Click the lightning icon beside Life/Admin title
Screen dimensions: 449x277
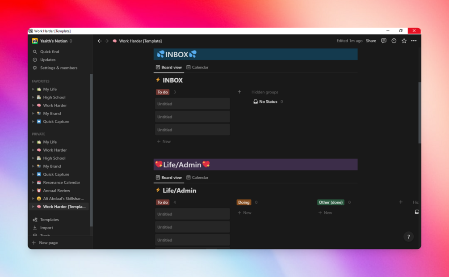pos(158,190)
